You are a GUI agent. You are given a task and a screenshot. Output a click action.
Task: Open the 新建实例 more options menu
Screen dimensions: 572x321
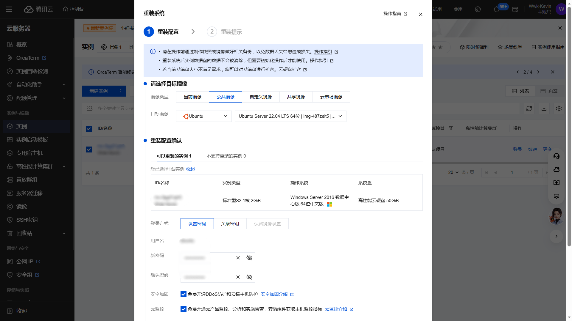(121, 91)
